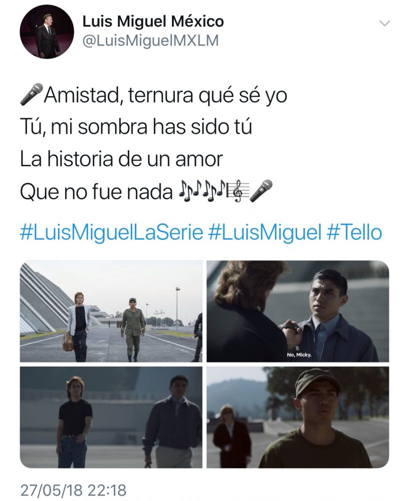Open photo of man in black t-shirt
This screenshot has height=501, width=409.
click(111, 417)
